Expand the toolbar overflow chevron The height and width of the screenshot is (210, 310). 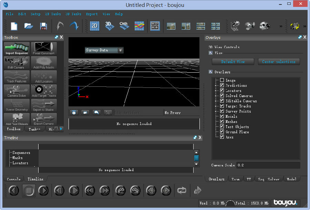pos(281,26)
